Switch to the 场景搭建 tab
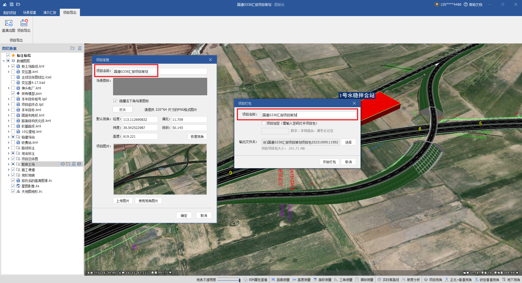The height and width of the screenshot is (283, 522). tap(29, 13)
